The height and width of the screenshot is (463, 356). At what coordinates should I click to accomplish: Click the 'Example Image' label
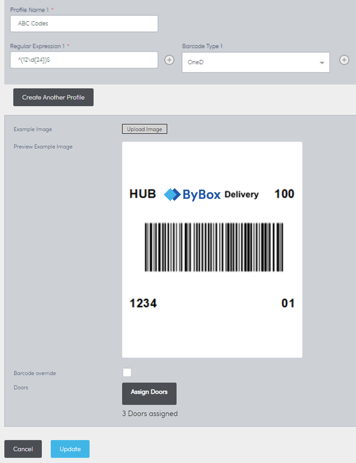tap(33, 129)
